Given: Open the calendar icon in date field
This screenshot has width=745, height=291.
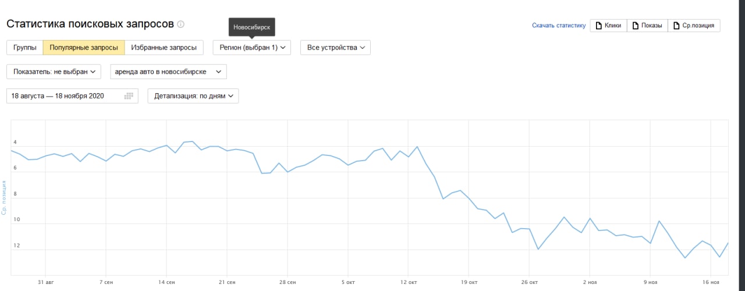Looking at the screenshot, I should [x=129, y=96].
